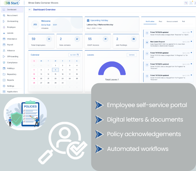Viewport: 196px width, 171px height.
Task: Click the Summary button in Leaves card
Action: (131, 55)
